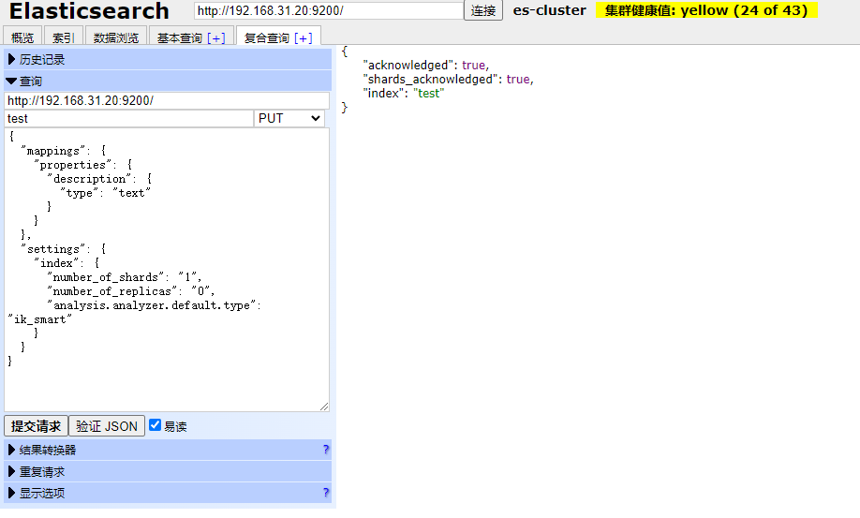Click the textarea resize handle at bottom corner
Image resolution: width=860 pixels, height=518 pixels.
(x=324, y=407)
